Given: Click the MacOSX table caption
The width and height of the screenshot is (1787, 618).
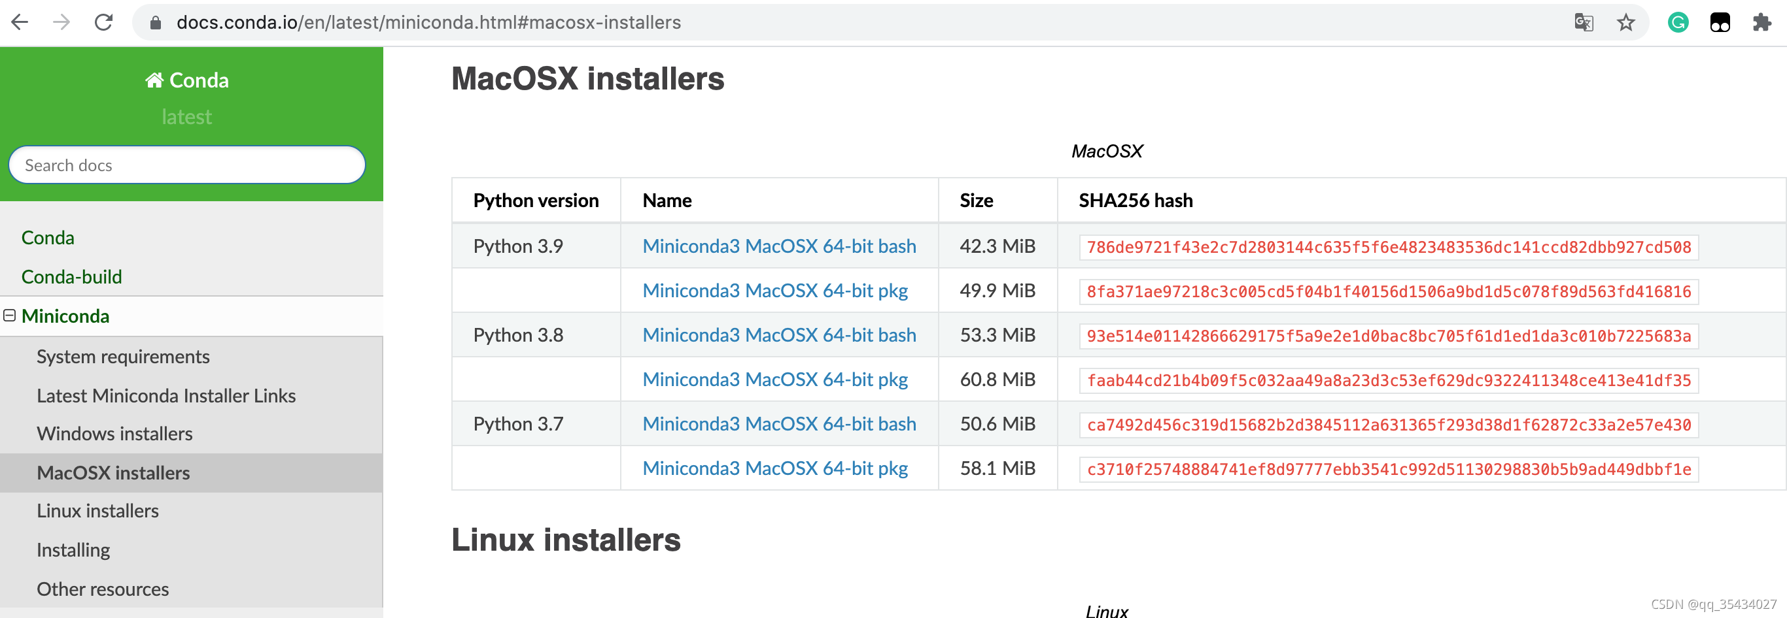Looking at the screenshot, I should 1107,151.
